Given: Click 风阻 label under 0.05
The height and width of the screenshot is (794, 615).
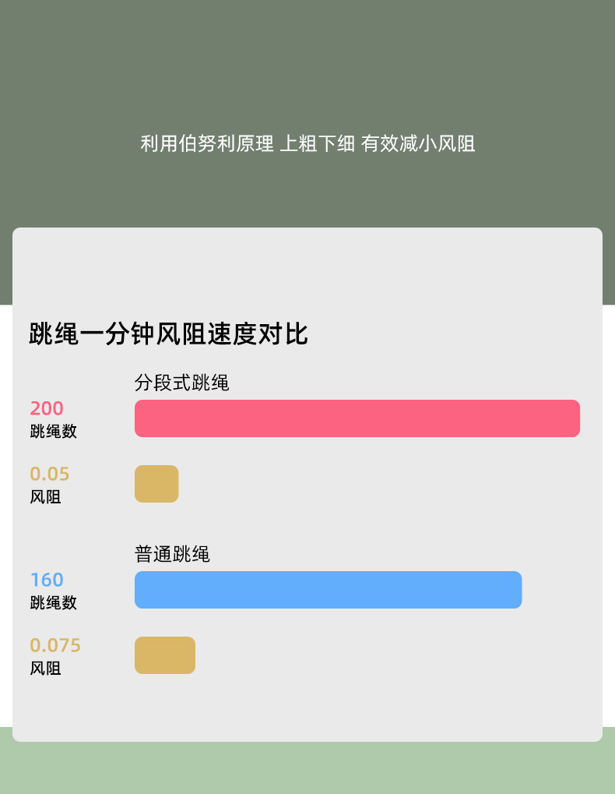Looking at the screenshot, I should pyautogui.click(x=45, y=497).
